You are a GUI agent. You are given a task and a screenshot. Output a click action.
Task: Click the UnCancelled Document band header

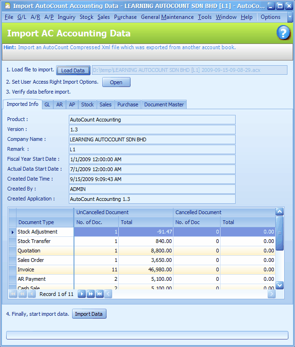tap(123, 212)
